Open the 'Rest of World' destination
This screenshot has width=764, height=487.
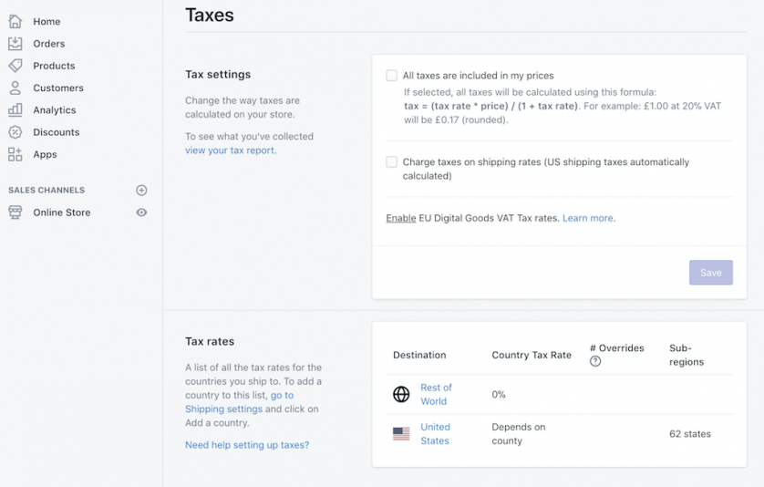click(435, 394)
